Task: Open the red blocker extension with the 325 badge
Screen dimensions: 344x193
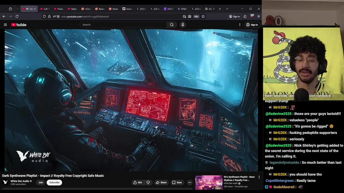Action: [x=252, y=16]
